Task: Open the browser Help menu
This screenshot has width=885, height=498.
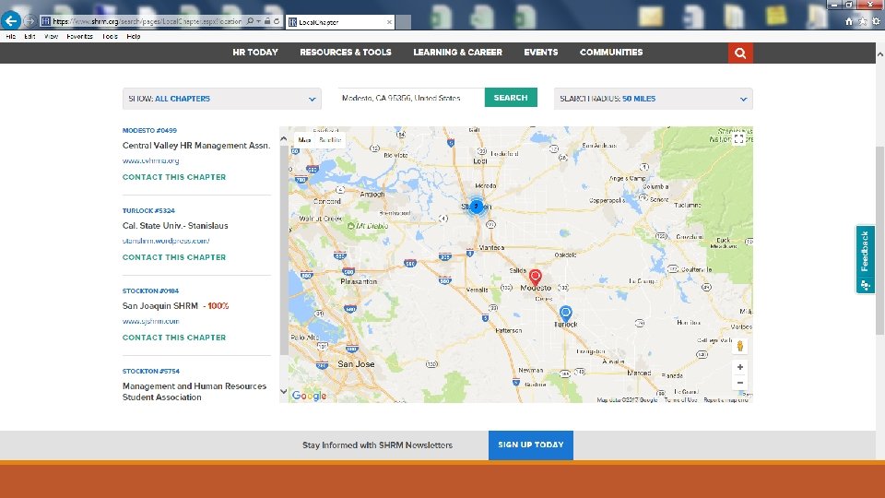Action: point(134,36)
